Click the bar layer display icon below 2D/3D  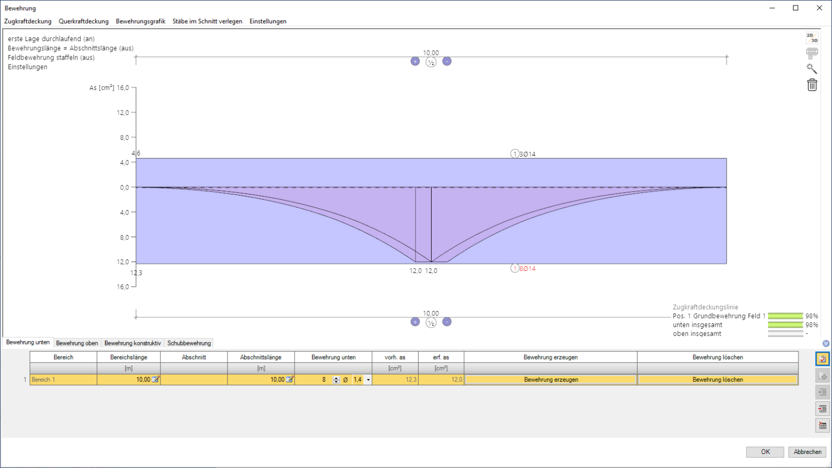pyautogui.click(x=812, y=51)
